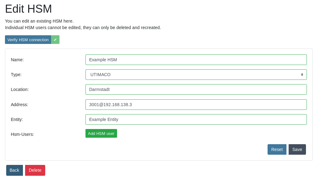Click into the Entity text field
This screenshot has width=323, height=181.
[x=196, y=119]
